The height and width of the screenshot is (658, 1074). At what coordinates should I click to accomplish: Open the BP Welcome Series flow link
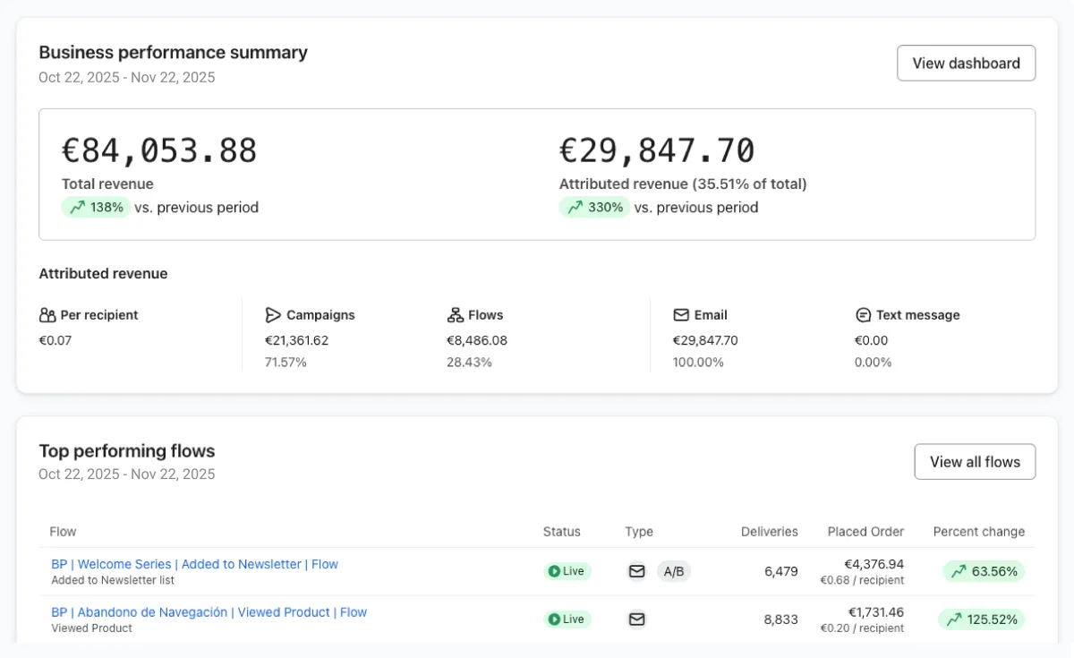click(x=194, y=564)
